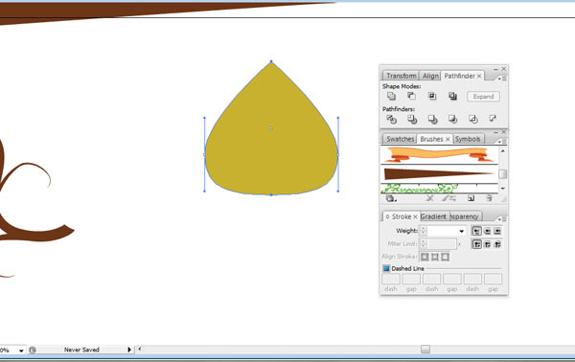Image resolution: width=575 pixels, height=362 pixels.
Task: Apply the Outline pathfinder
Action: [473, 119]
